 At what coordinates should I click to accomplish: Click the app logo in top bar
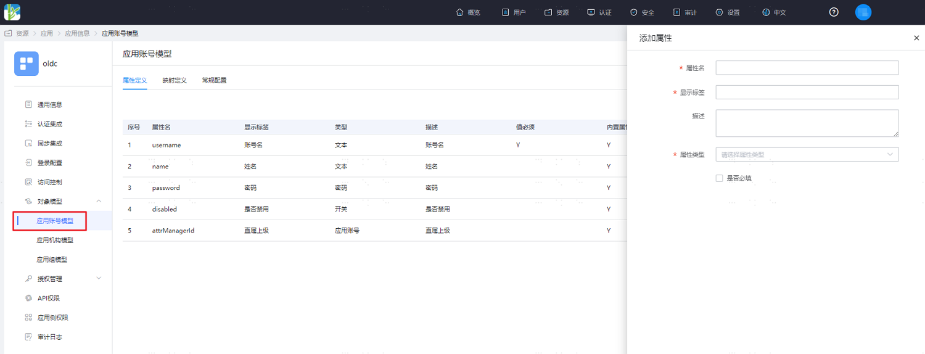(12, 12)
